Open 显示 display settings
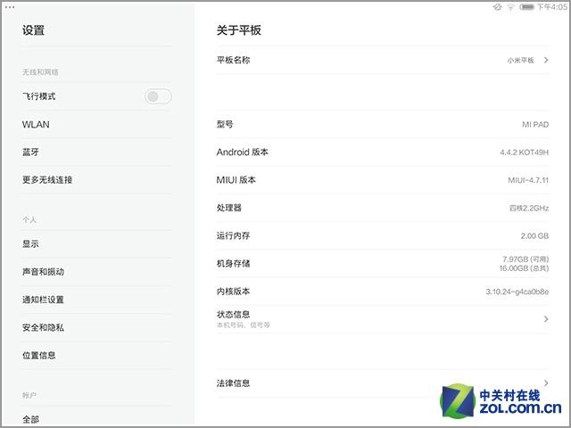This screenshot has width=571, height=428. (96, 243)
